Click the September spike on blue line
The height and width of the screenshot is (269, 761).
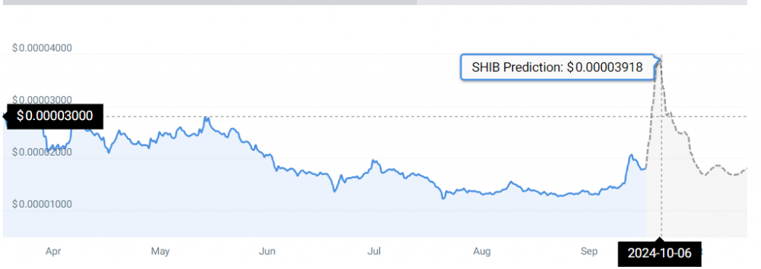pyautogui.click(x=631, y=156)
